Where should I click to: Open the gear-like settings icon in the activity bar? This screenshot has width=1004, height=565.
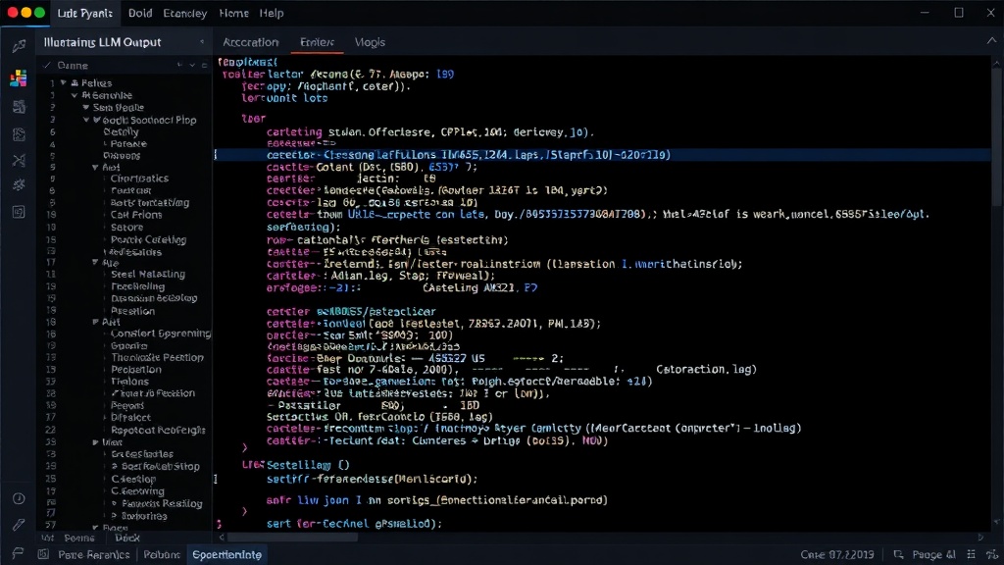pos(19,185)
